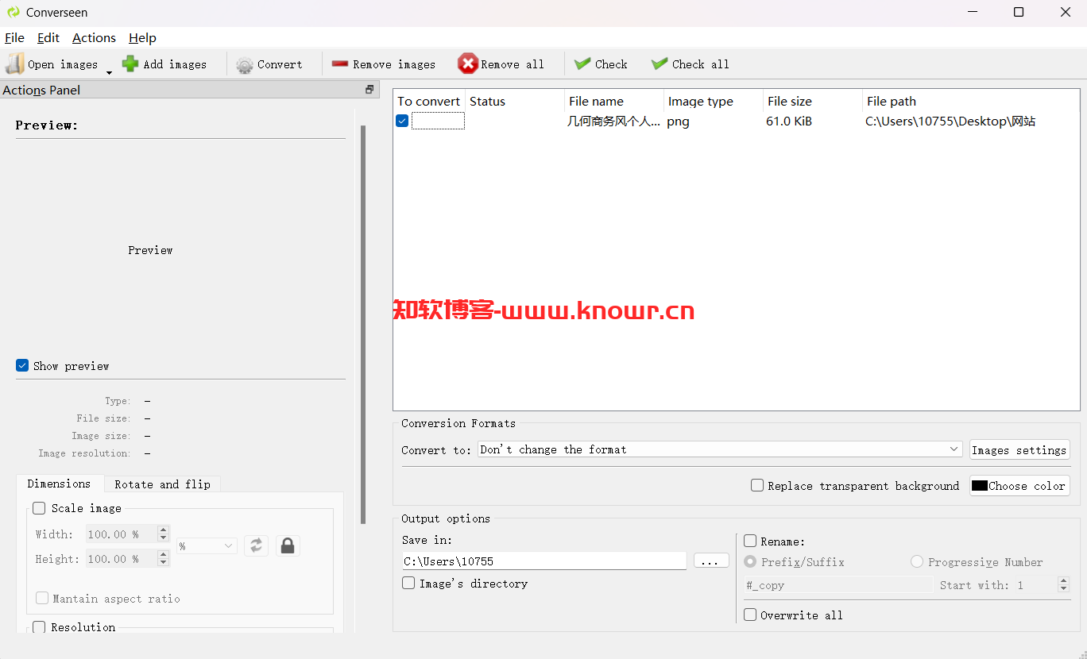Switch to the Dimensions tab
The image size is (1087, 659).
60,484
